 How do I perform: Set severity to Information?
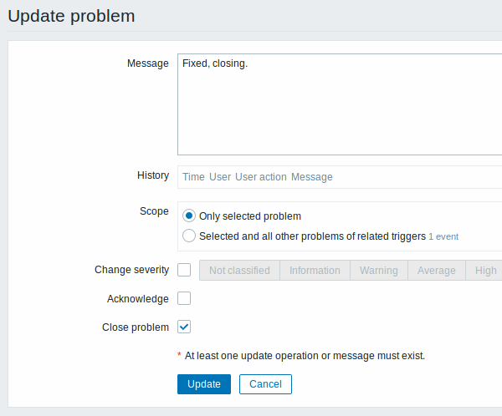pos(315,270)
